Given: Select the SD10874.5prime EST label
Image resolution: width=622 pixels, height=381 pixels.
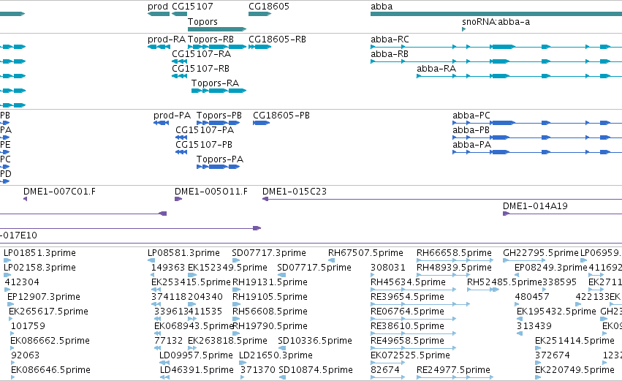Looking at the screenshot, I should 316,370.
